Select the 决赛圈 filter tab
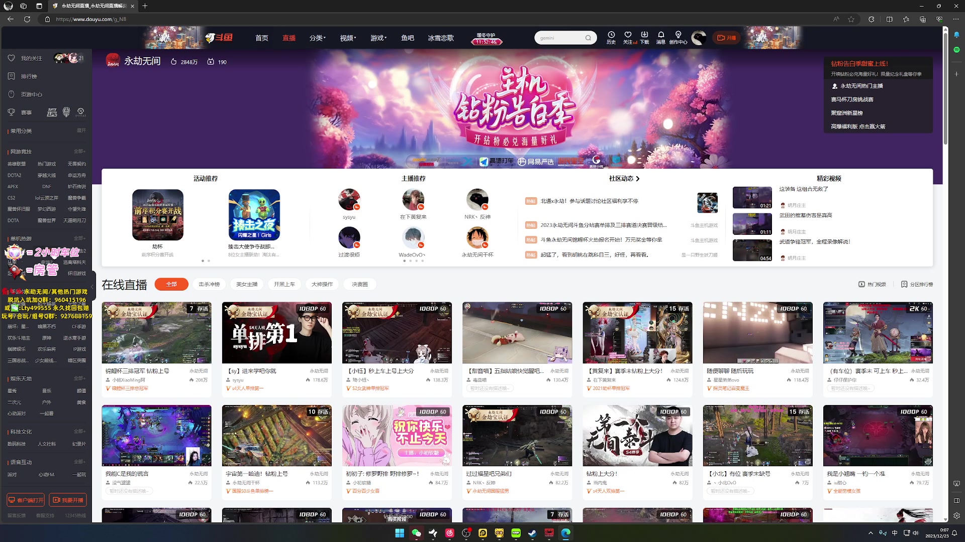This screenshot has width=965, height=542. point(360,284)
